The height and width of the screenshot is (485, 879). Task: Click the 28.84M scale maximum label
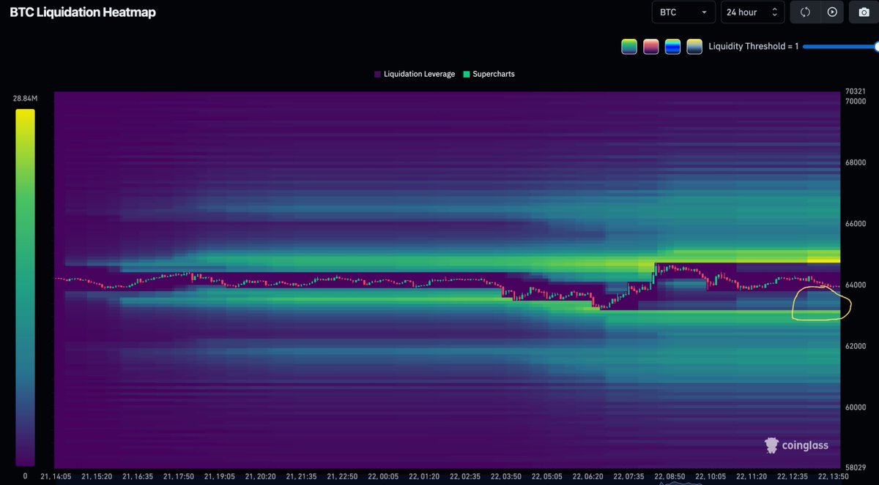coord(25,98)
